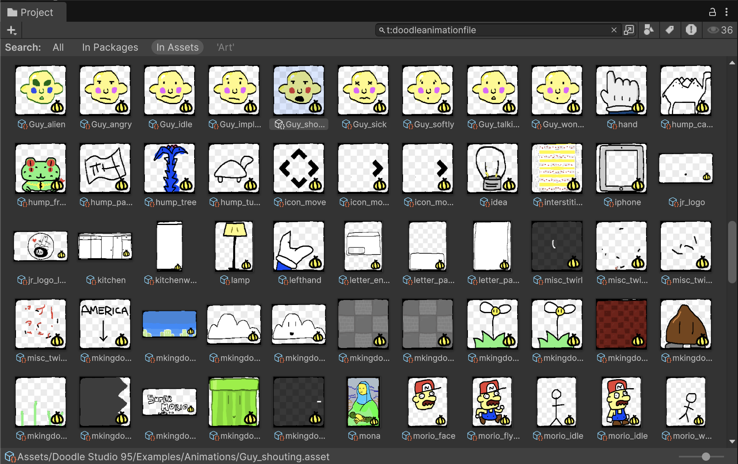Select the morio_face thumbnail
Screen dimensions: 738x464
[427, 402]
